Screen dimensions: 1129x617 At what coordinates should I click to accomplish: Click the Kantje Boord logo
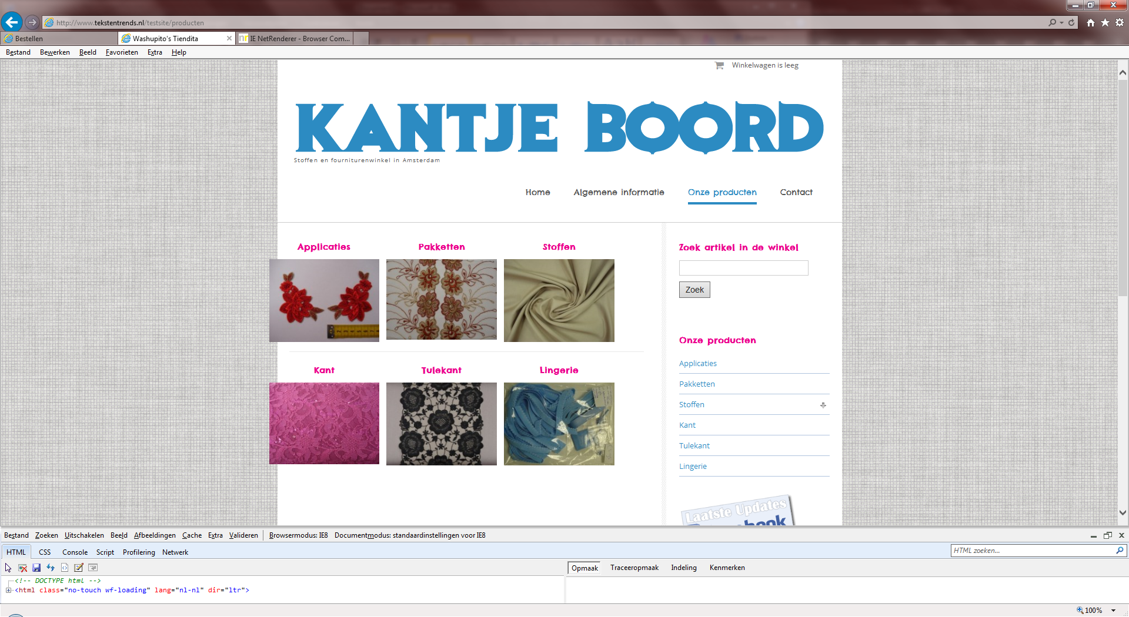pos(559,128)
